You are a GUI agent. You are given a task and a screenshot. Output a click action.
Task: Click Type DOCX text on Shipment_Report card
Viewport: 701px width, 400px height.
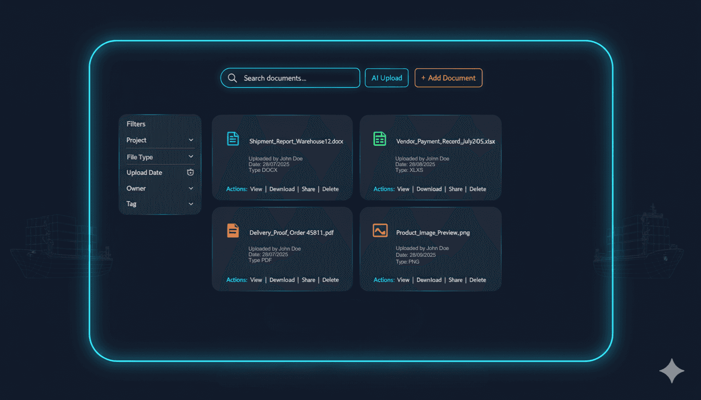263,170
